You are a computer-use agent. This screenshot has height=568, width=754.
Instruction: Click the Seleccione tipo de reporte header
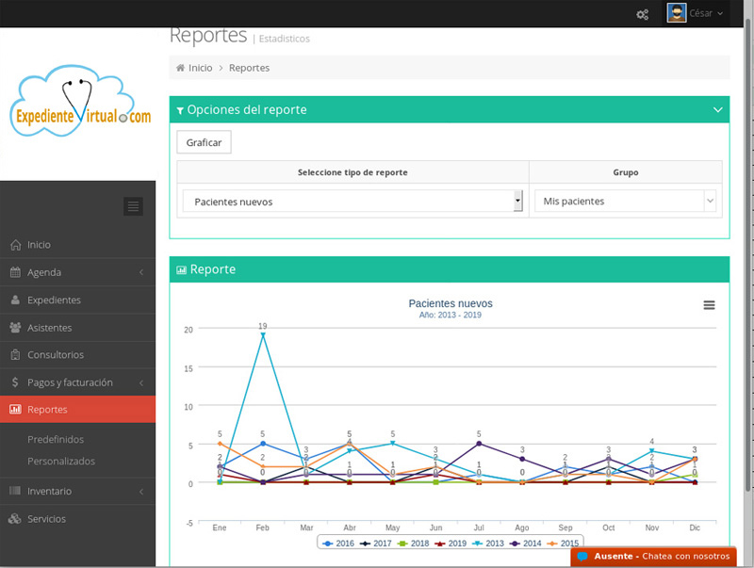pos(352,172)
